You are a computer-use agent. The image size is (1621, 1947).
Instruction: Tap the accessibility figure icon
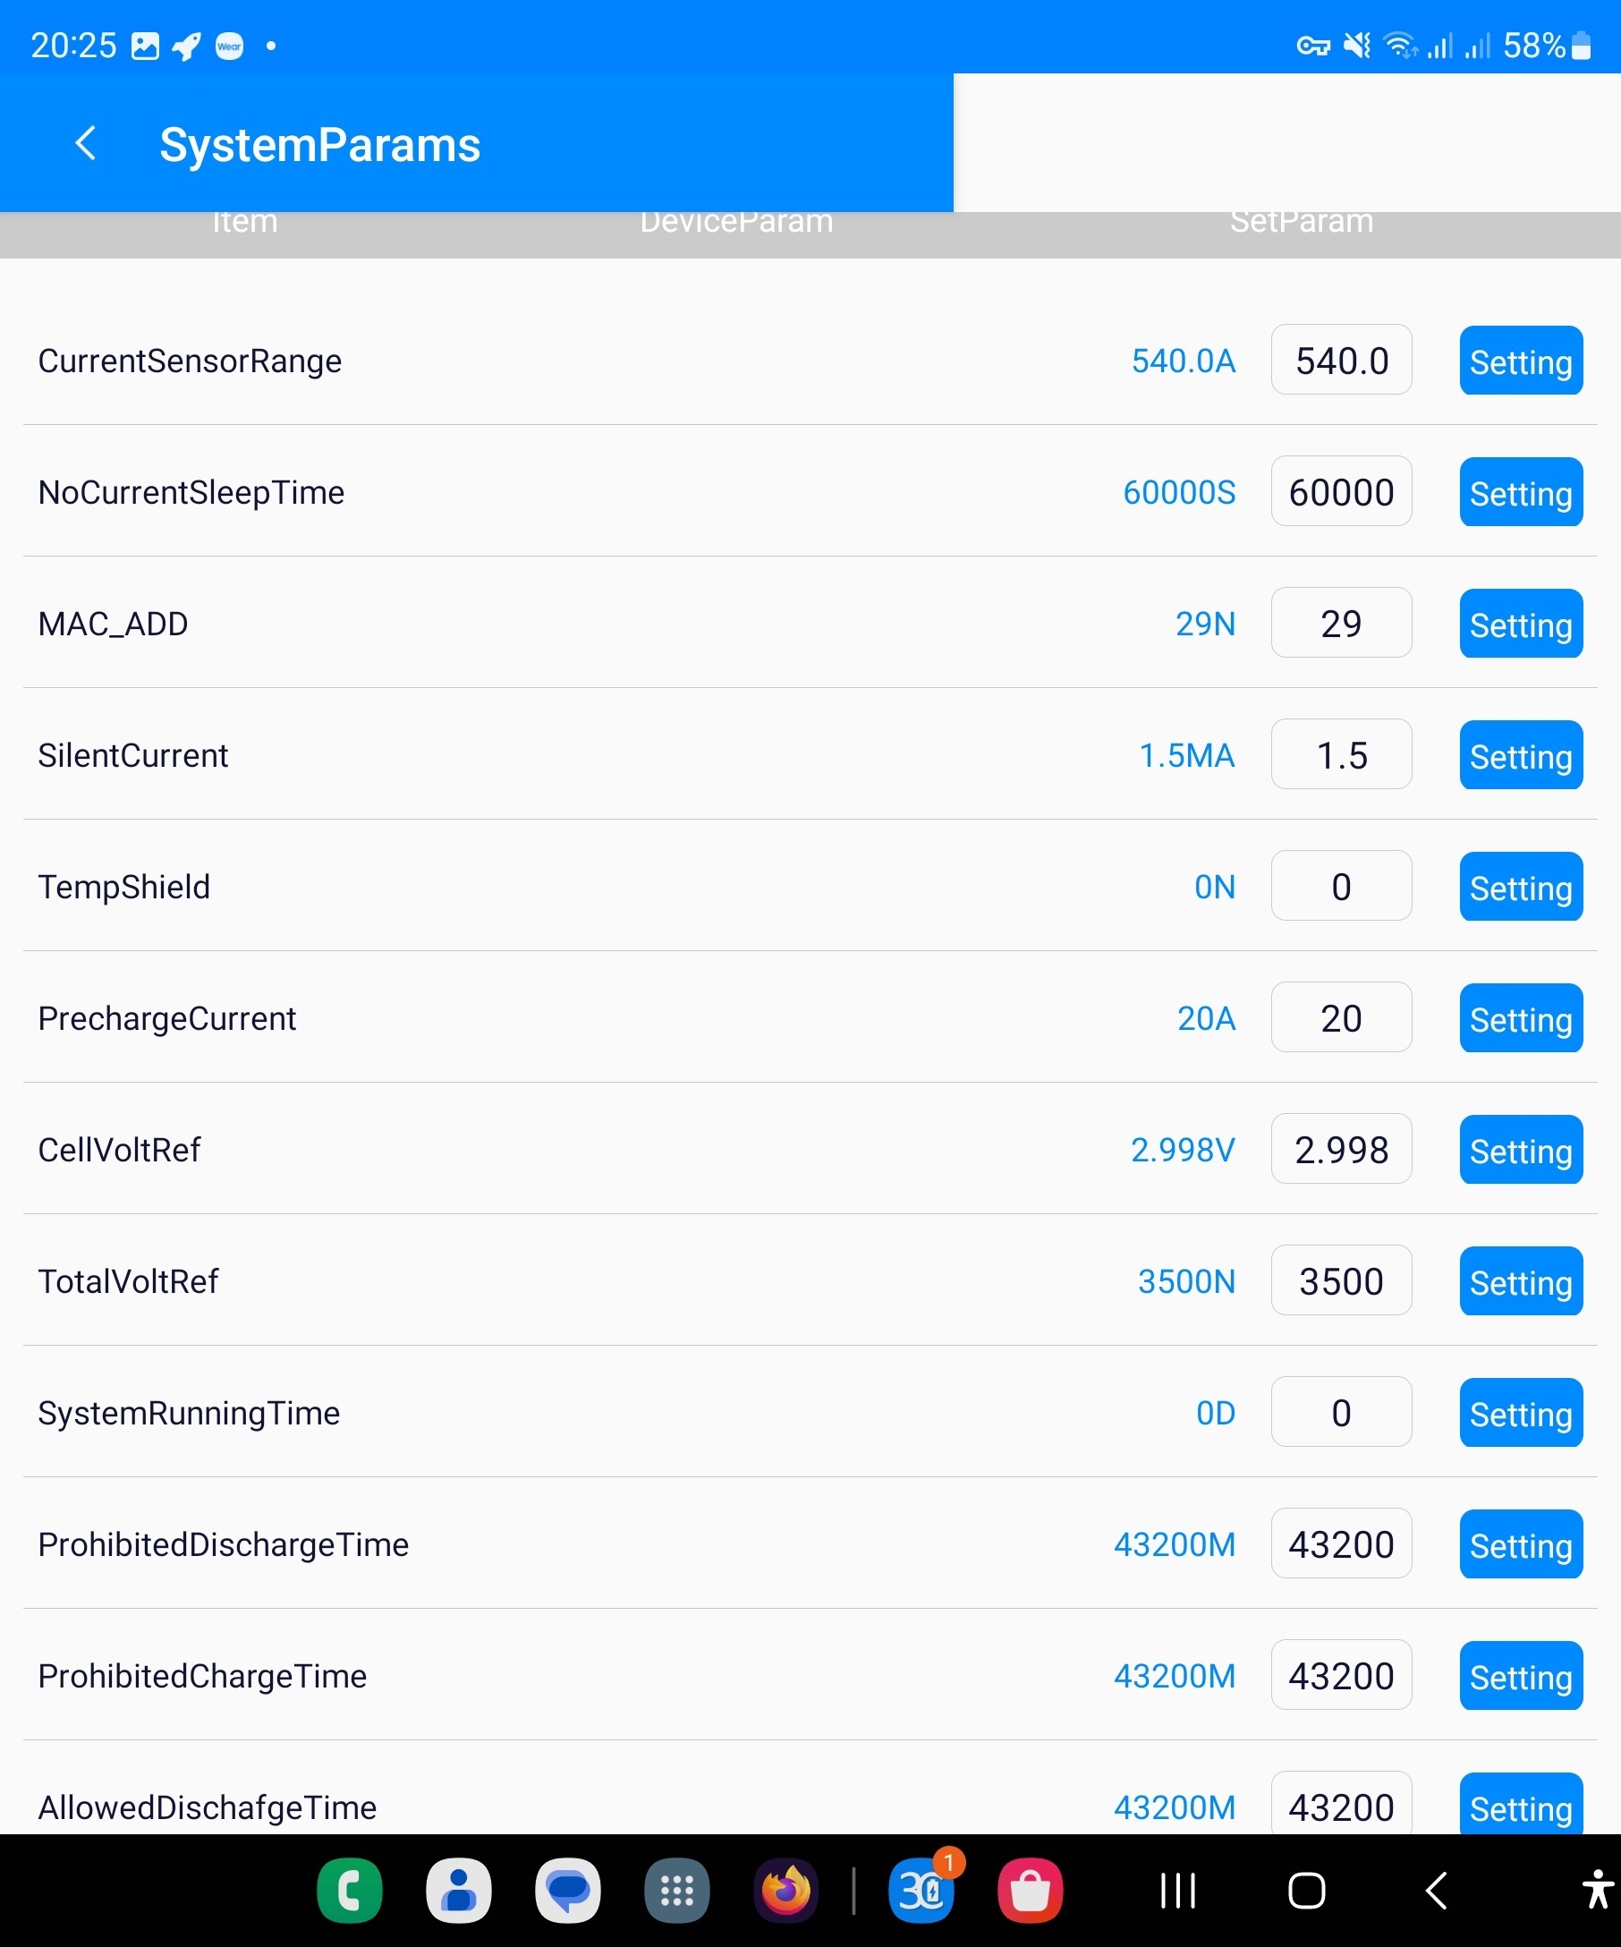1597,1891
